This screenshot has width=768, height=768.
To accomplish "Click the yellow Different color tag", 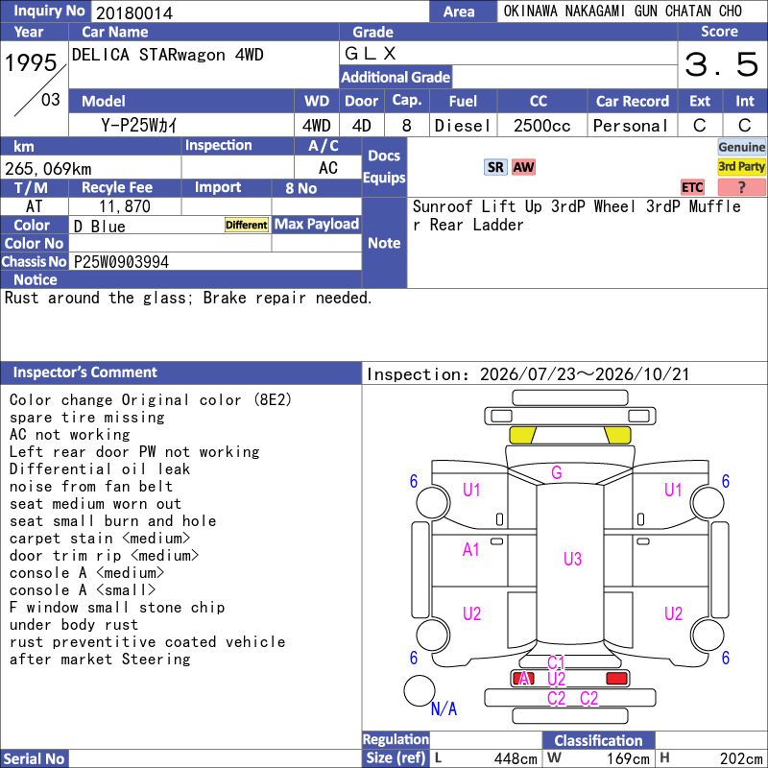I will (x=247, y=225).
